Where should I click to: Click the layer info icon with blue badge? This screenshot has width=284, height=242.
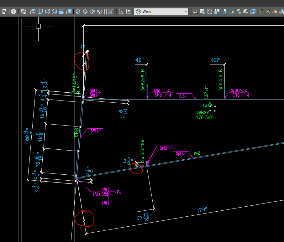[x=203, y=11]
